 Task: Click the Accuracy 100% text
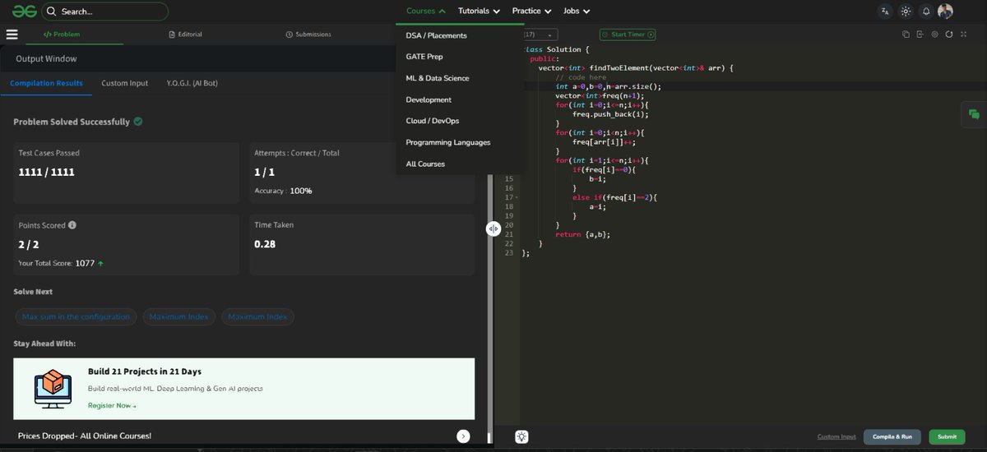coord(283,191)
